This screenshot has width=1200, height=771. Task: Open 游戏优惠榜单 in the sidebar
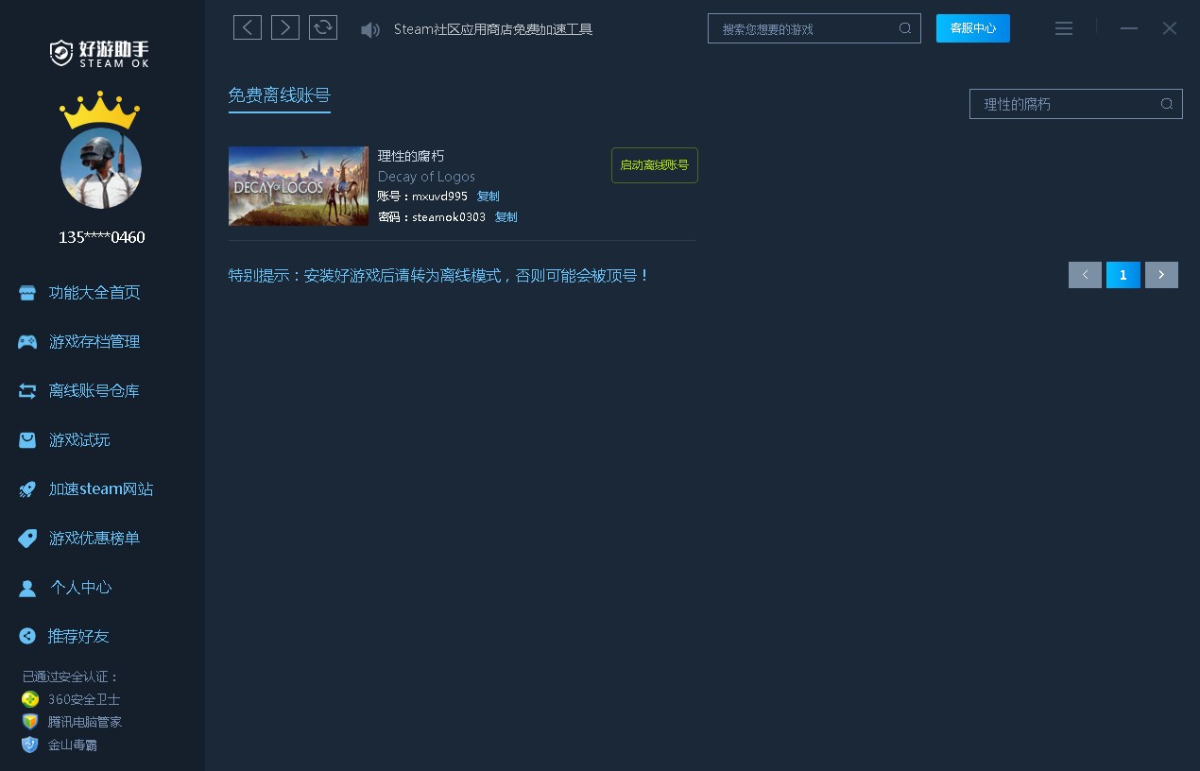[94, 539]
